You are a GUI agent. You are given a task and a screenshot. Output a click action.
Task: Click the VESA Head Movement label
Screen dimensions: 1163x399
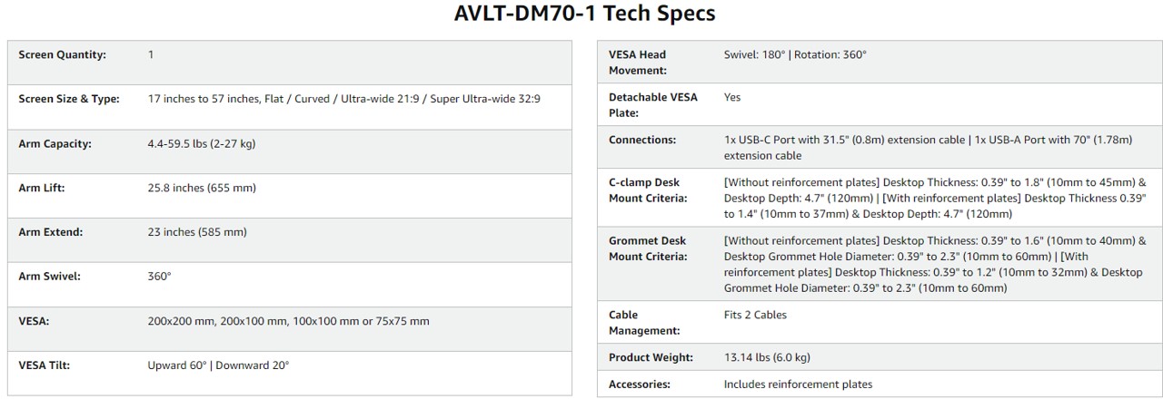638,63
